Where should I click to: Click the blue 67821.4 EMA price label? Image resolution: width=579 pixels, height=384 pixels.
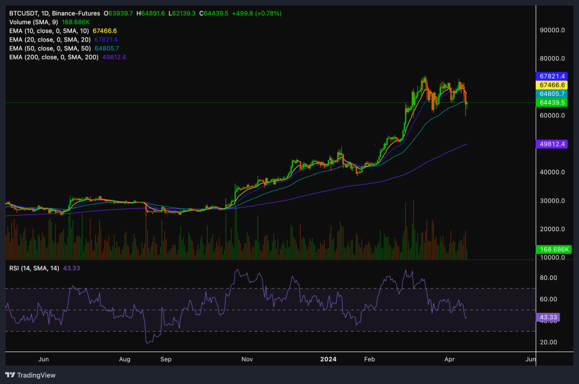click(551, 76)
